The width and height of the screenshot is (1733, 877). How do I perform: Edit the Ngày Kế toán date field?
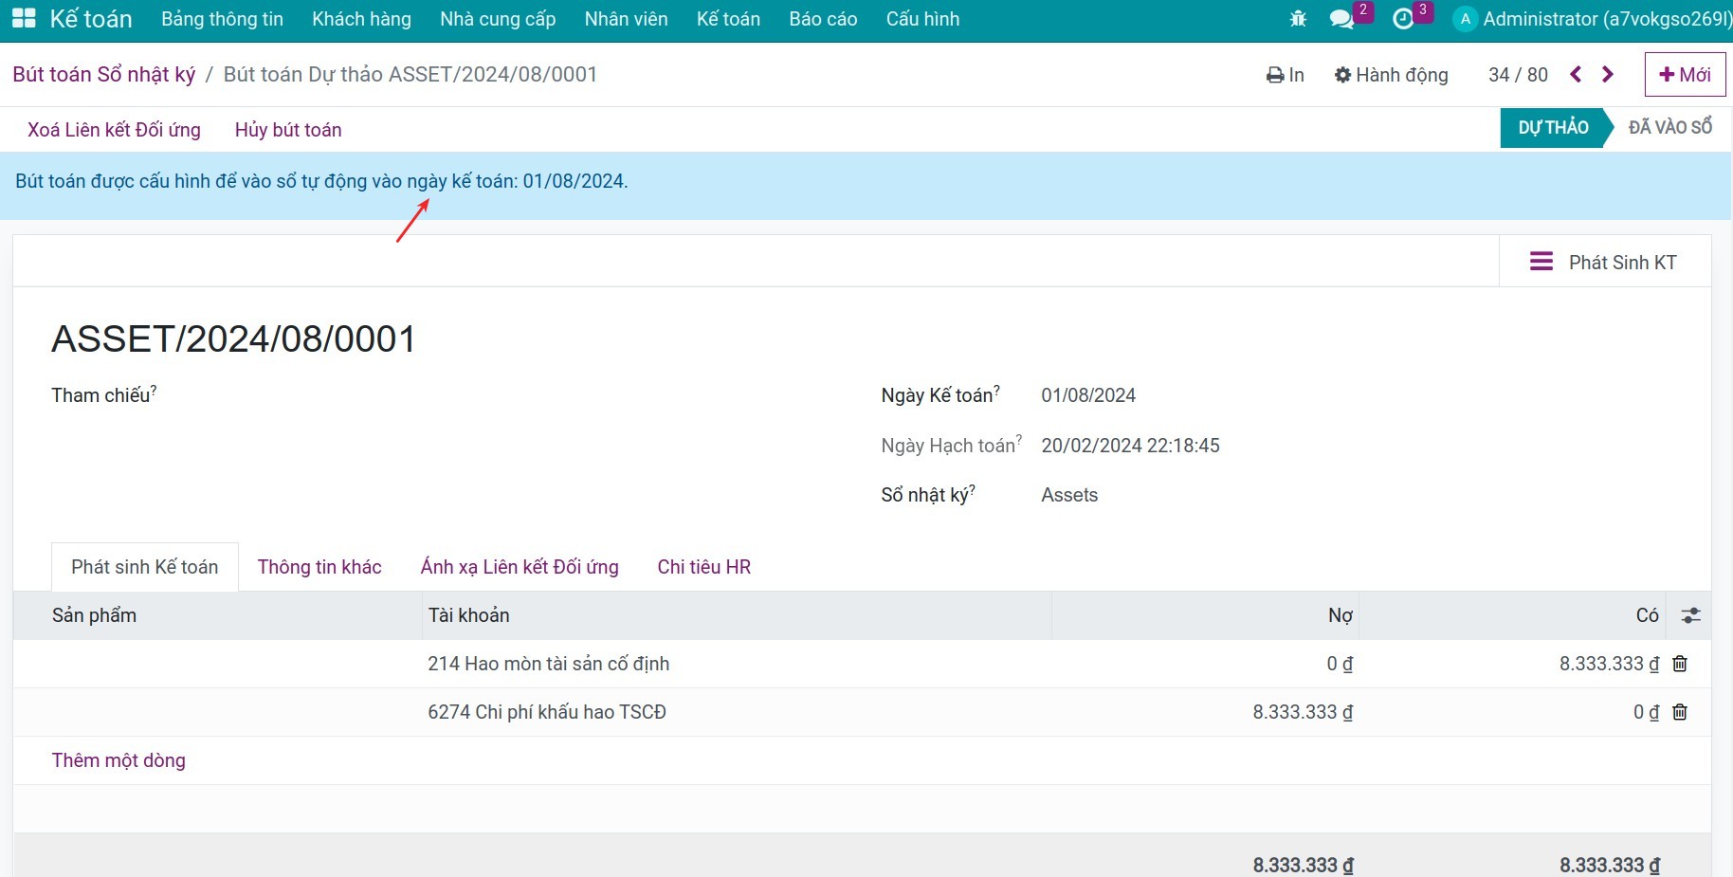[x=1088, y=395]
